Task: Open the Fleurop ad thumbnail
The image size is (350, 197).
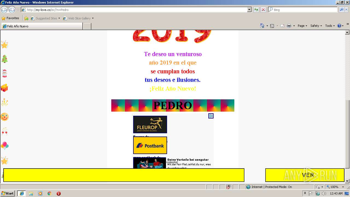Action: click(x=150, y=124)
